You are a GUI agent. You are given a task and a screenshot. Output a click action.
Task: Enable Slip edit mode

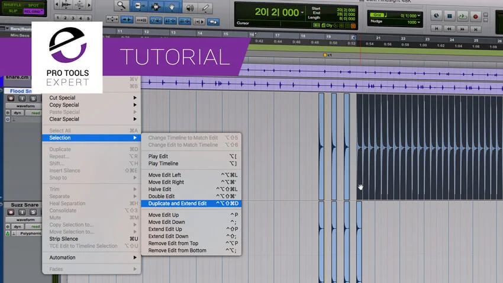tap(13, 11)
